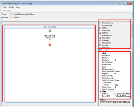Click the EEPAlias value field
The width and height of the screenshot is (134, 107).
122,58
